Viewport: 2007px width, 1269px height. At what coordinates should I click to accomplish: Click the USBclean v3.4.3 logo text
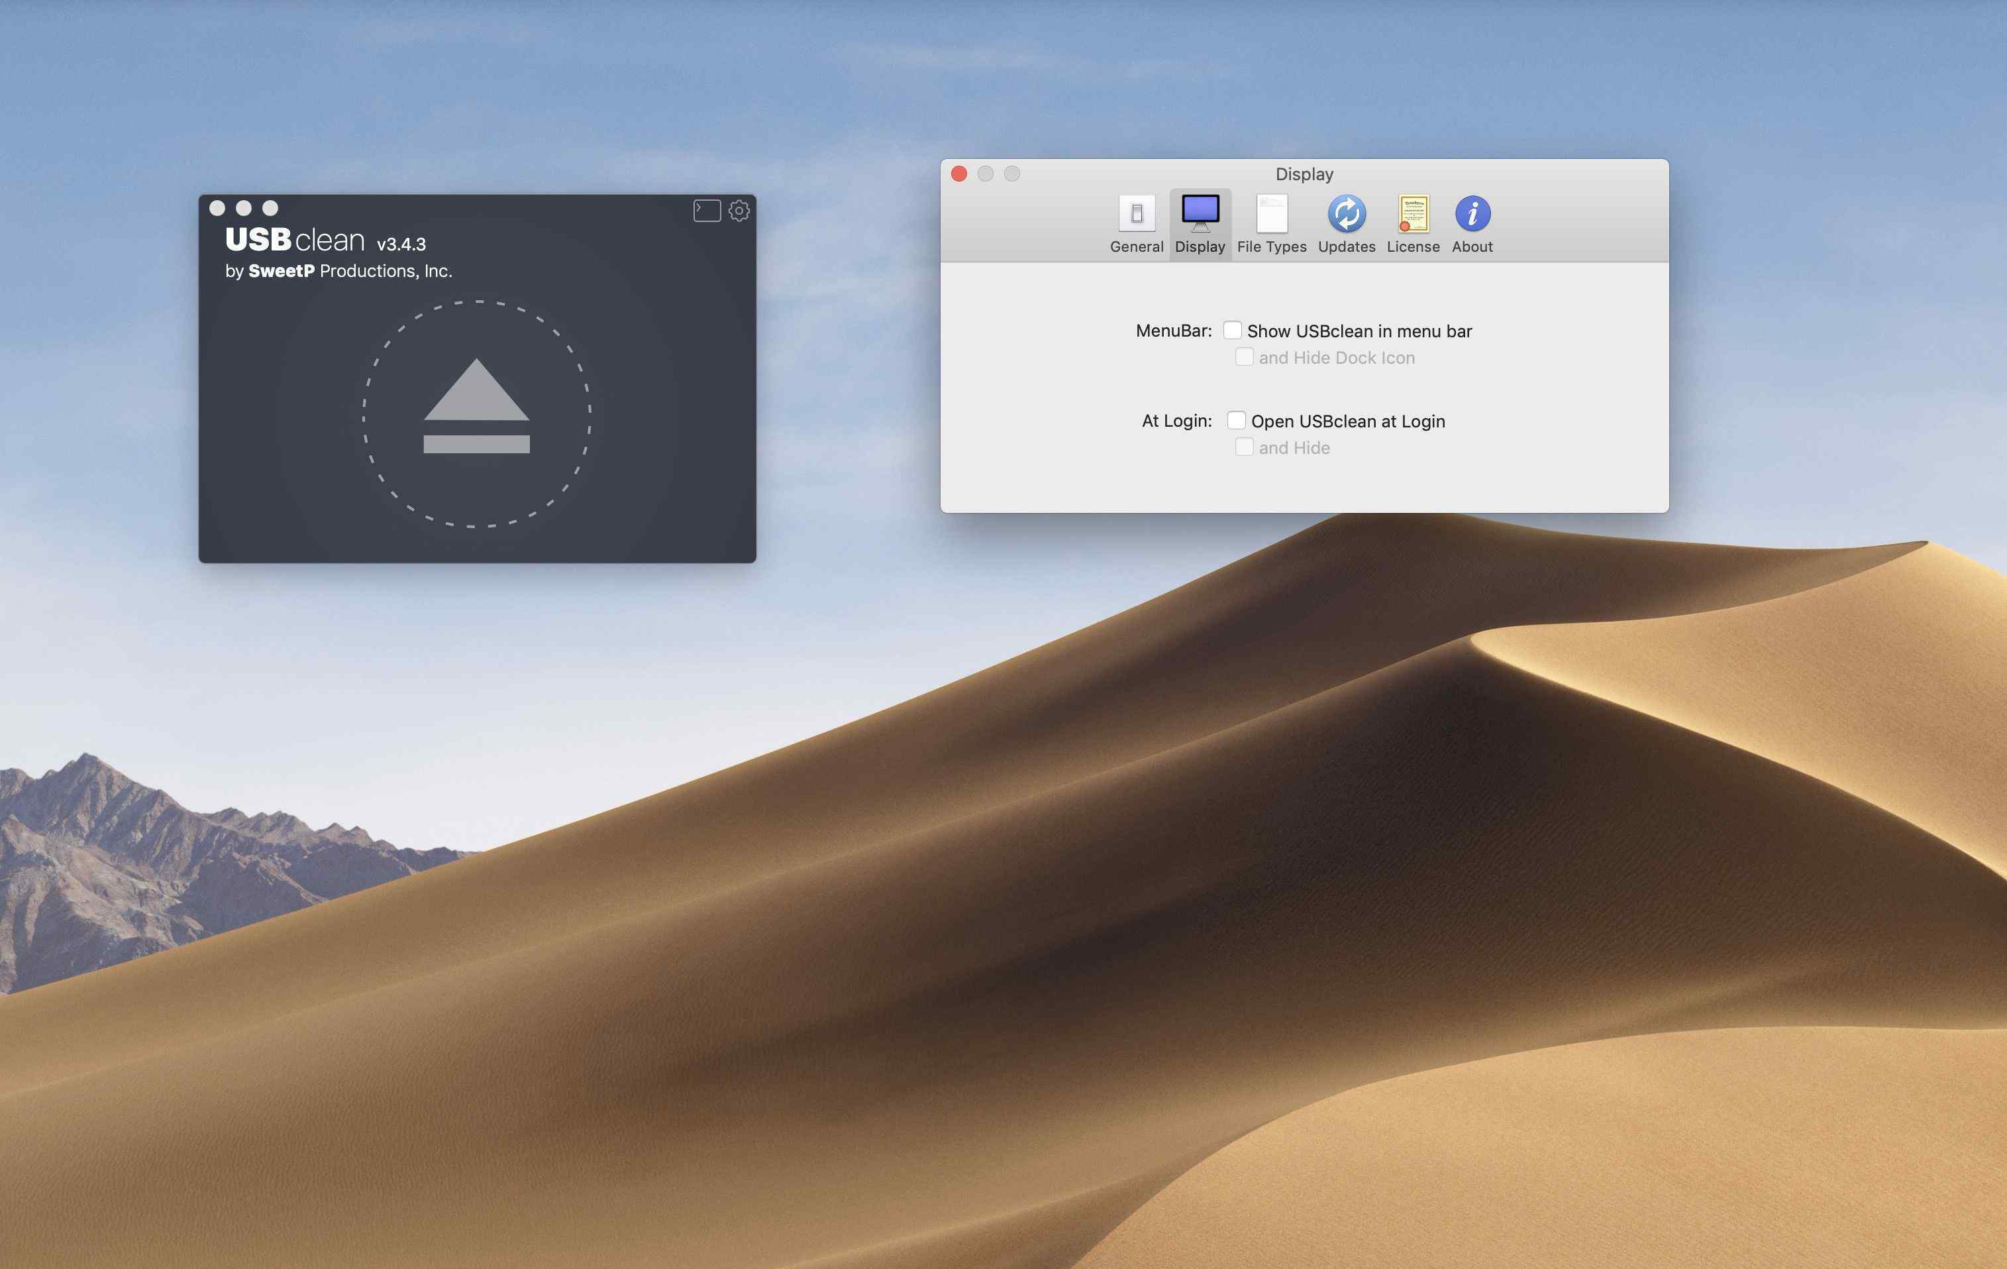pyautogui.click(x=325, y=240)
